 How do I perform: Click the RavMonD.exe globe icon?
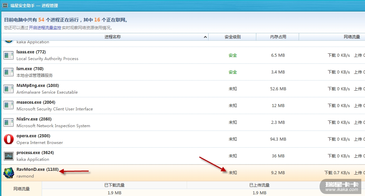9,173
